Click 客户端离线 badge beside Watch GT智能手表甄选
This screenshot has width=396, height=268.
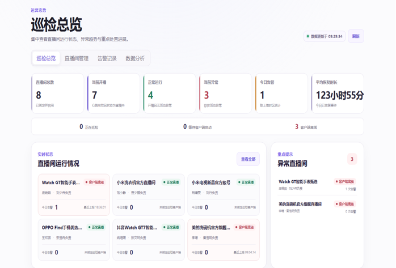coord(345,181)
